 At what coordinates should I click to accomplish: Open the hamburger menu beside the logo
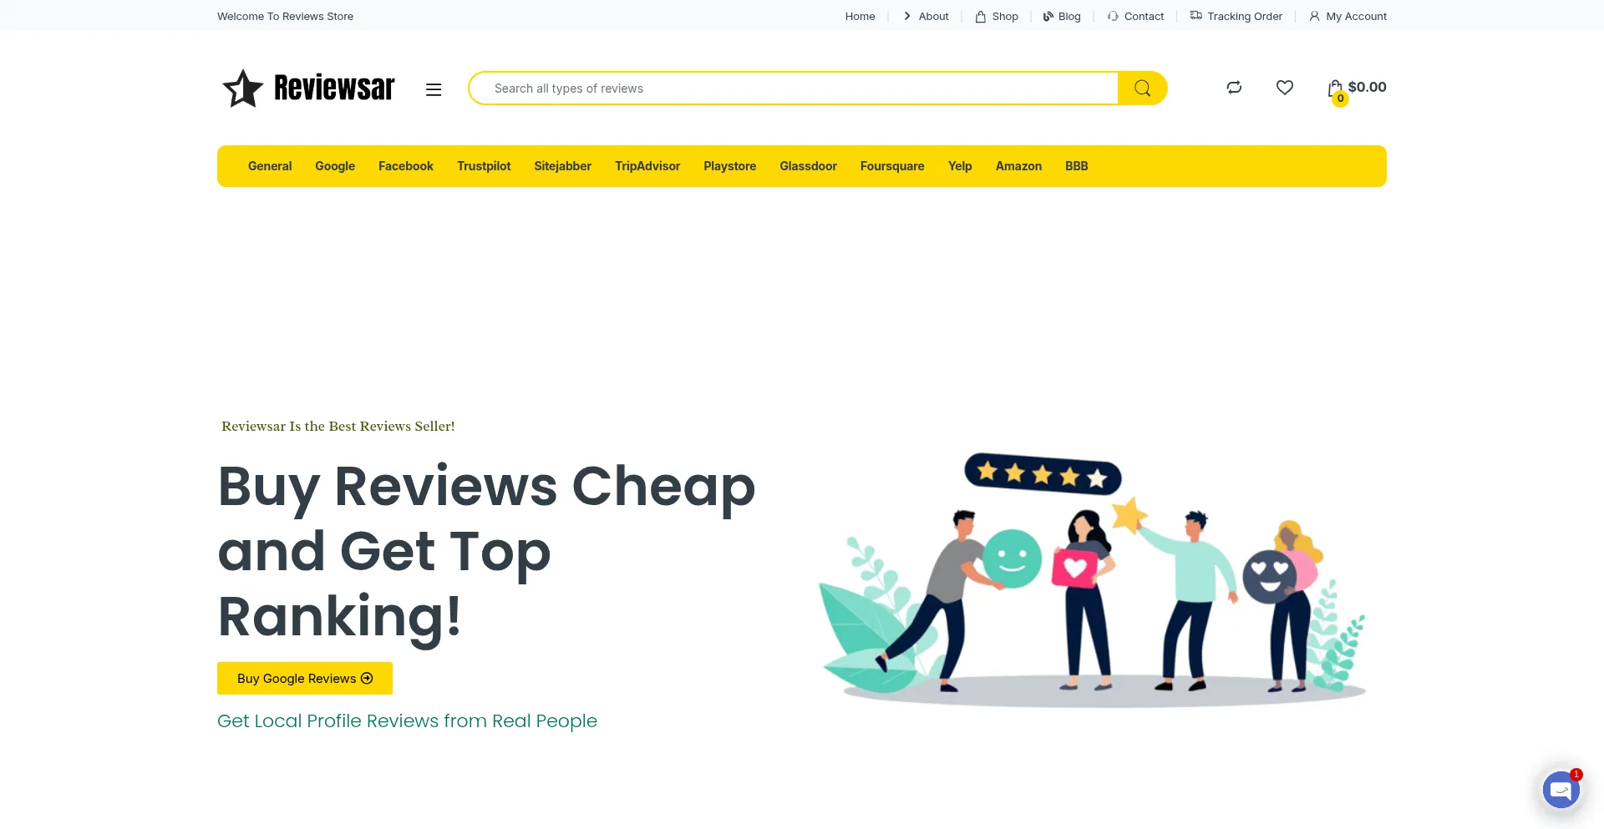434,89
